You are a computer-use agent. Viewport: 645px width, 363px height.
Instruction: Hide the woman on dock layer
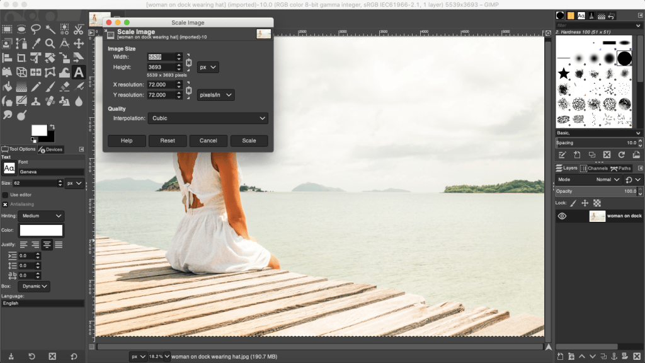click(x=562, y=216)
